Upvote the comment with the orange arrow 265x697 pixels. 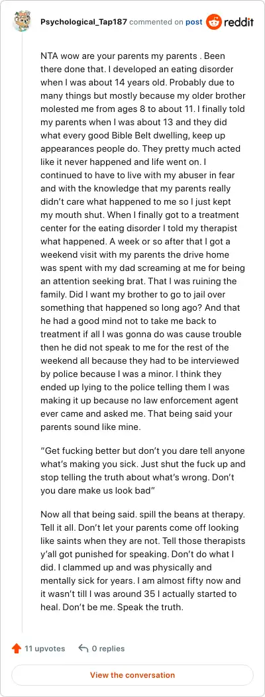pyautogui.click(x=17, y=649)
